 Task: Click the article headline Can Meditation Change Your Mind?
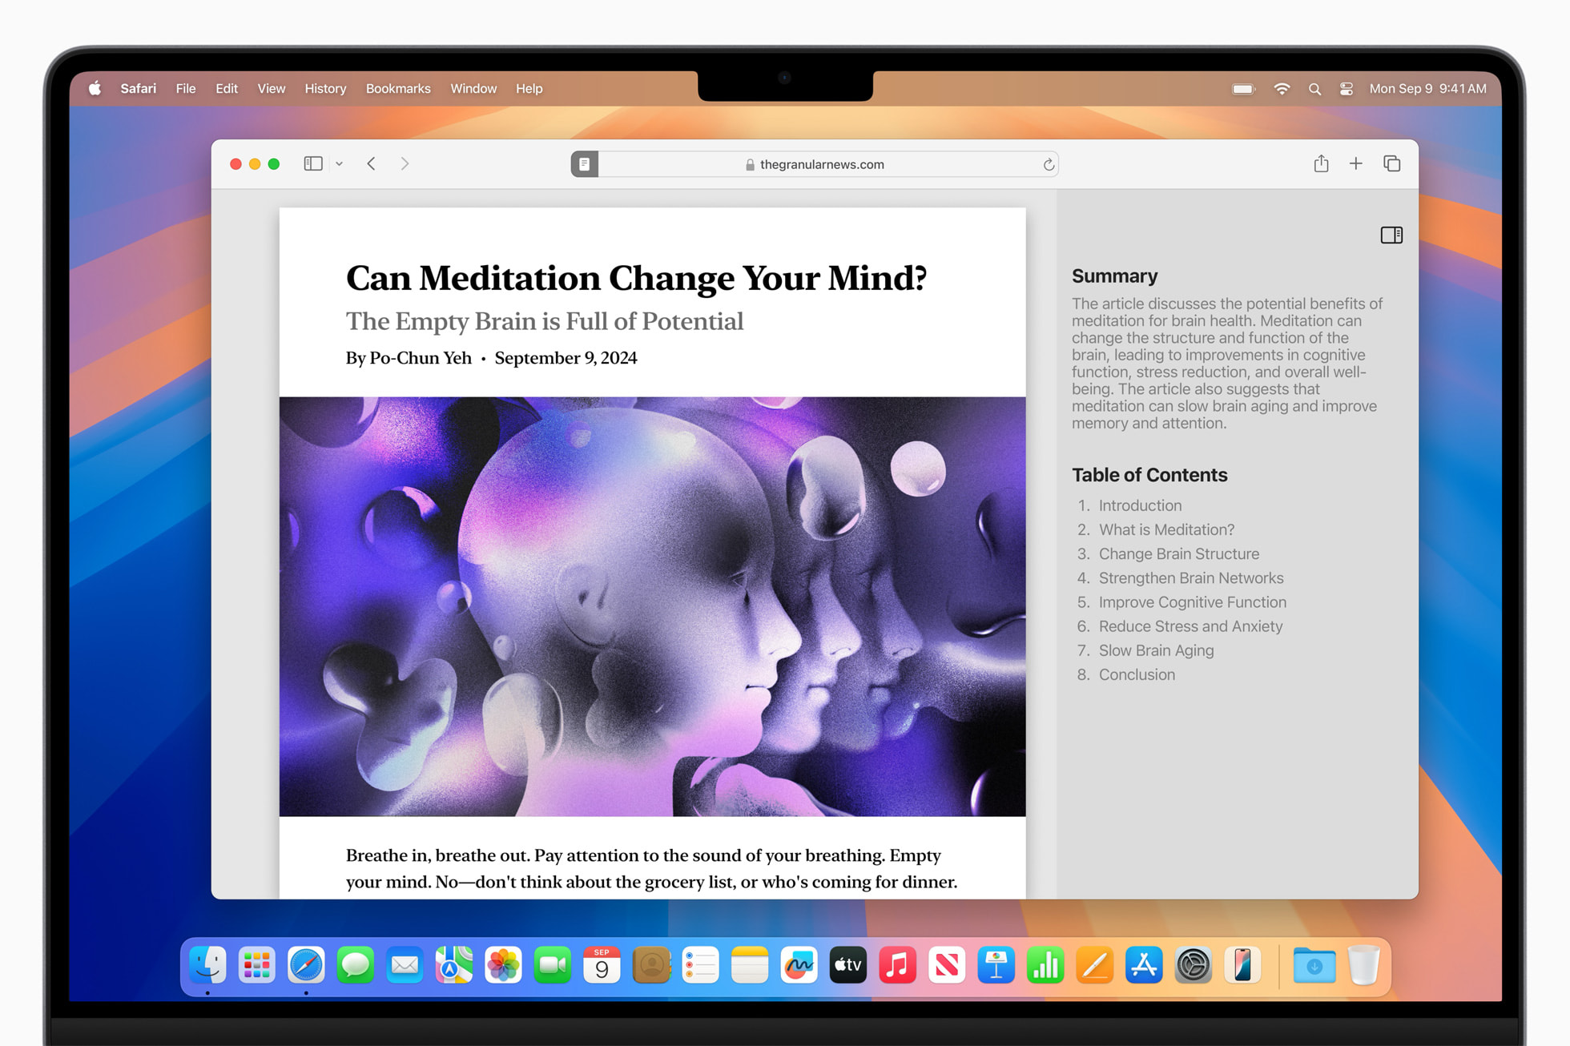coord(636,278)
